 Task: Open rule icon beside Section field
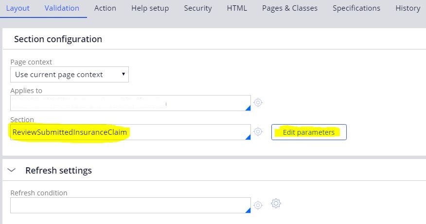click(258, 132)
